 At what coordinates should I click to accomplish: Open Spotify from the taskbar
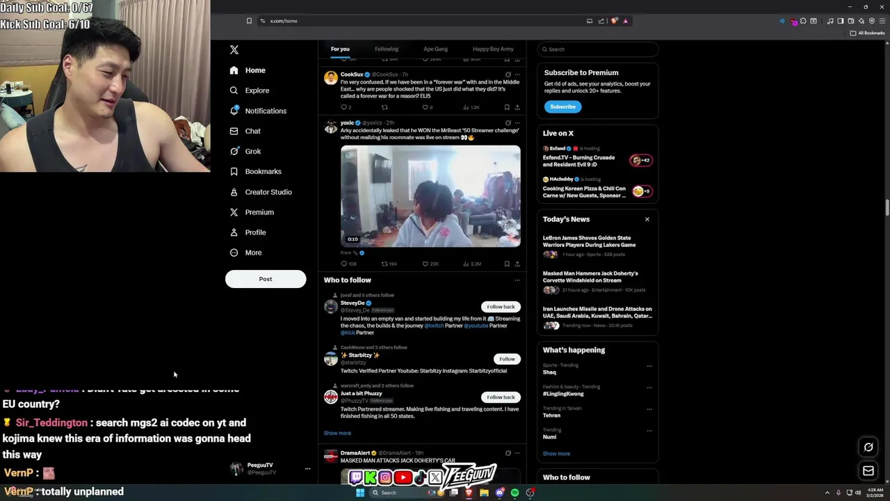pyautogui.click(x=515, y=493)
